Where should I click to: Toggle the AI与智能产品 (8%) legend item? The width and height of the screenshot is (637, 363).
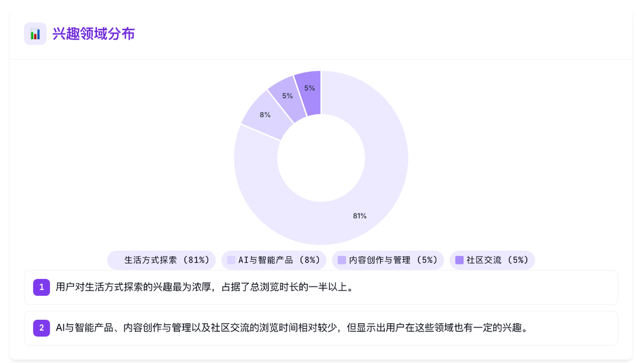pos(274,260)
